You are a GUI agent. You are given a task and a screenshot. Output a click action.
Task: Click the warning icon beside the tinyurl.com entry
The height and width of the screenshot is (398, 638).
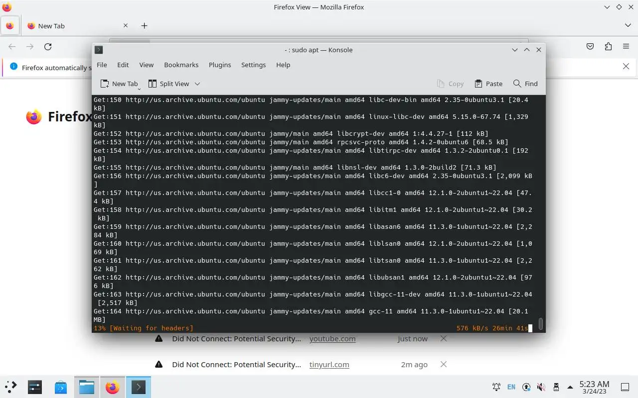coord(159,364)
